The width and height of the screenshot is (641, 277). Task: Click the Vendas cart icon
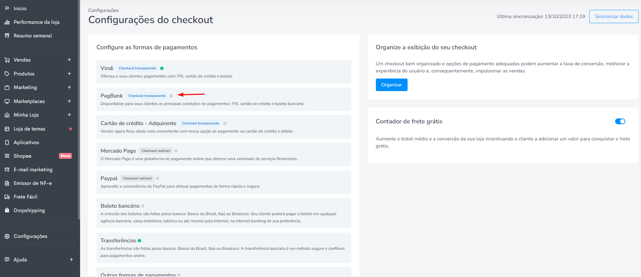click(x=7, y=60)
